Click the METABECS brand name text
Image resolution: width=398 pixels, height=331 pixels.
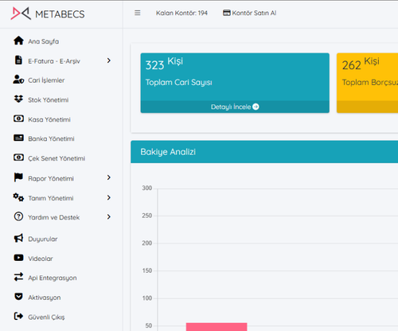pyautogui.click(x=60, y=14)
